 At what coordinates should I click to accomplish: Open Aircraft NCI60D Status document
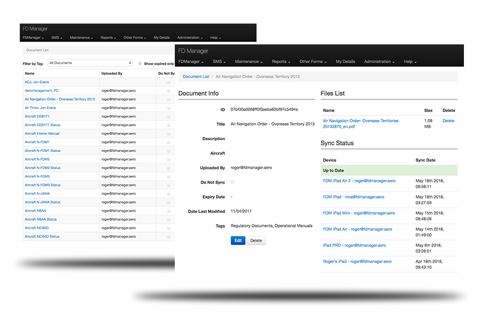point(42,237)
